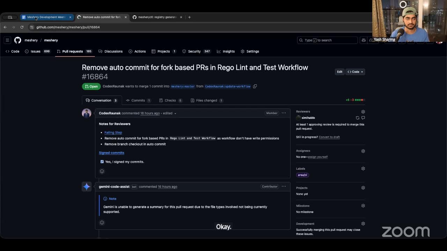Re-request review from simihablo
Image resolution: width=447 pixels, height=251 pixels.
pos(357,118)
